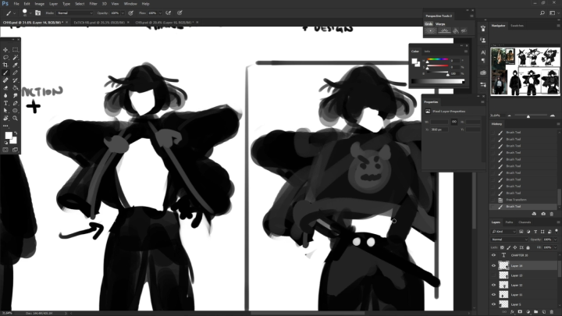
Task: Open the Window menu
Action: tap(130, 4)
